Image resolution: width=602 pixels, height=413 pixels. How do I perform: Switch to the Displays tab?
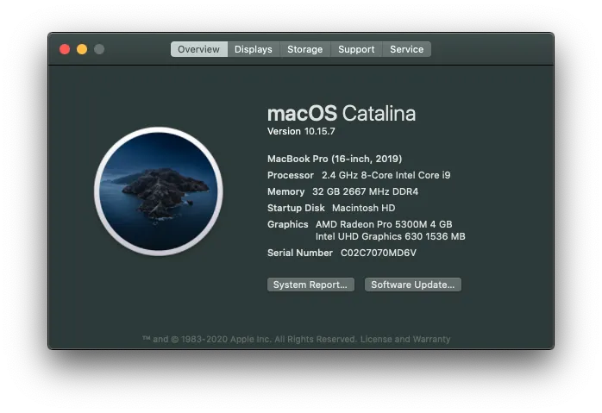click(254, 49)
